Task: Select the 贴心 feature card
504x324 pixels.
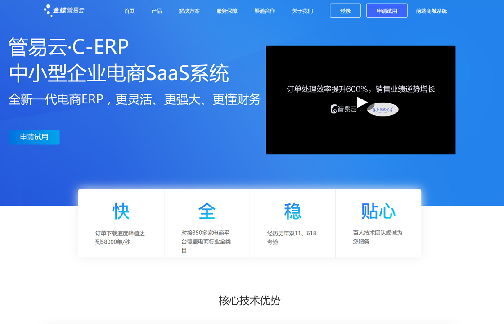Action: click(378, 223)
